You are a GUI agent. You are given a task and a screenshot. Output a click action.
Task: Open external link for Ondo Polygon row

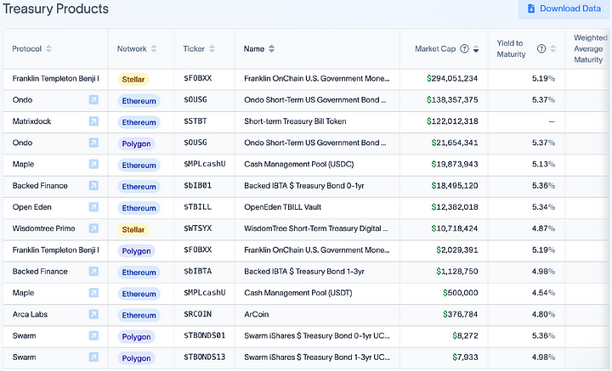point(93,143)
